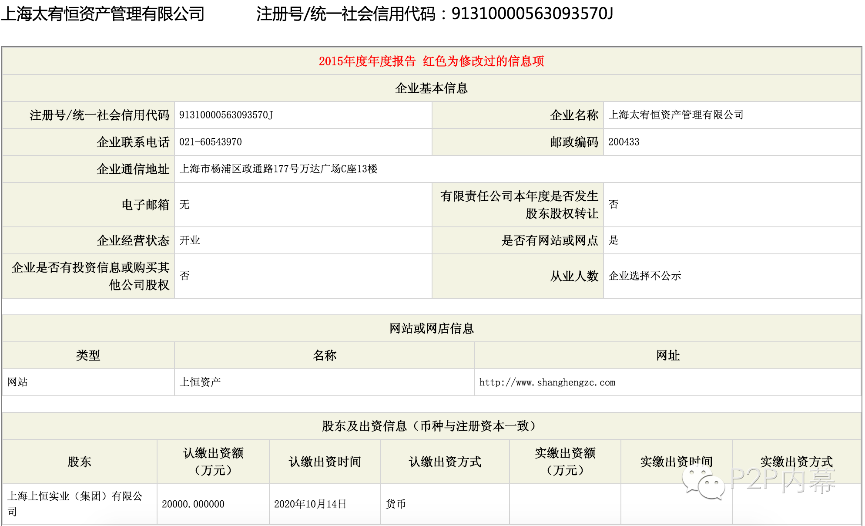Image resolution: width=865 pixels, height=526 pixels.
Task: Click the registration number value in the table
Action: [226, 115]
